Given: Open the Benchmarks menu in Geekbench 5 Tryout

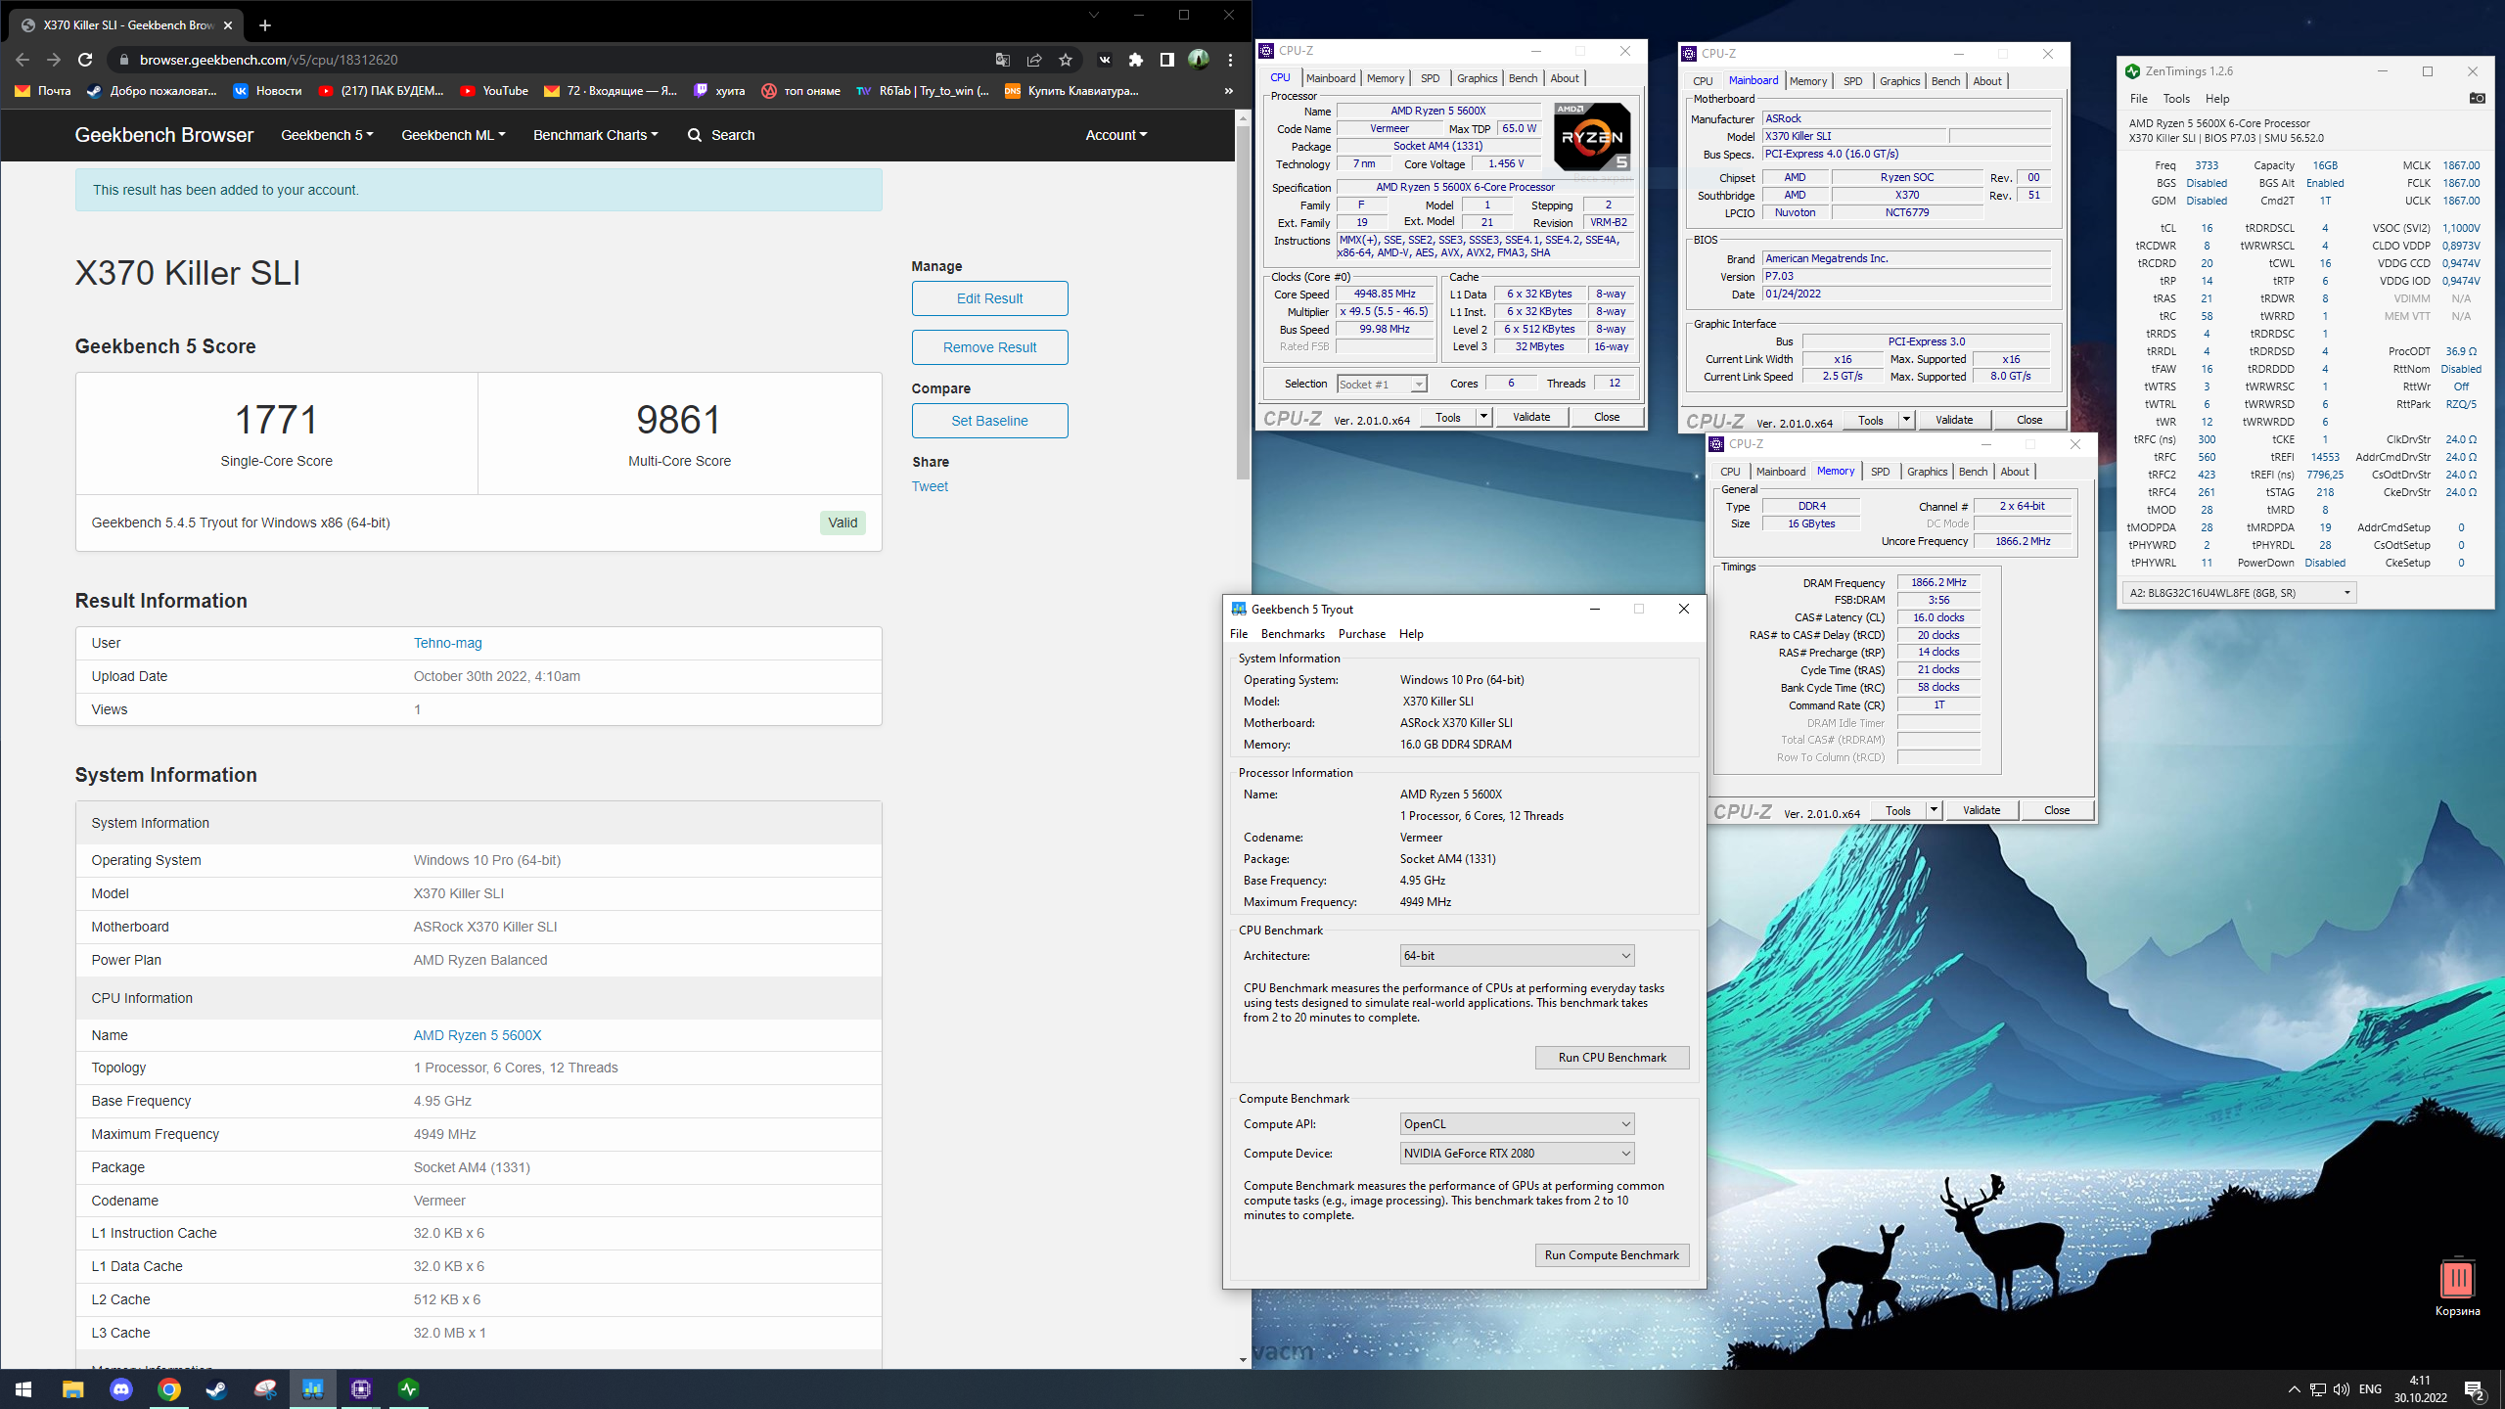Looking at the screenshot, I should coord(1293,634).
